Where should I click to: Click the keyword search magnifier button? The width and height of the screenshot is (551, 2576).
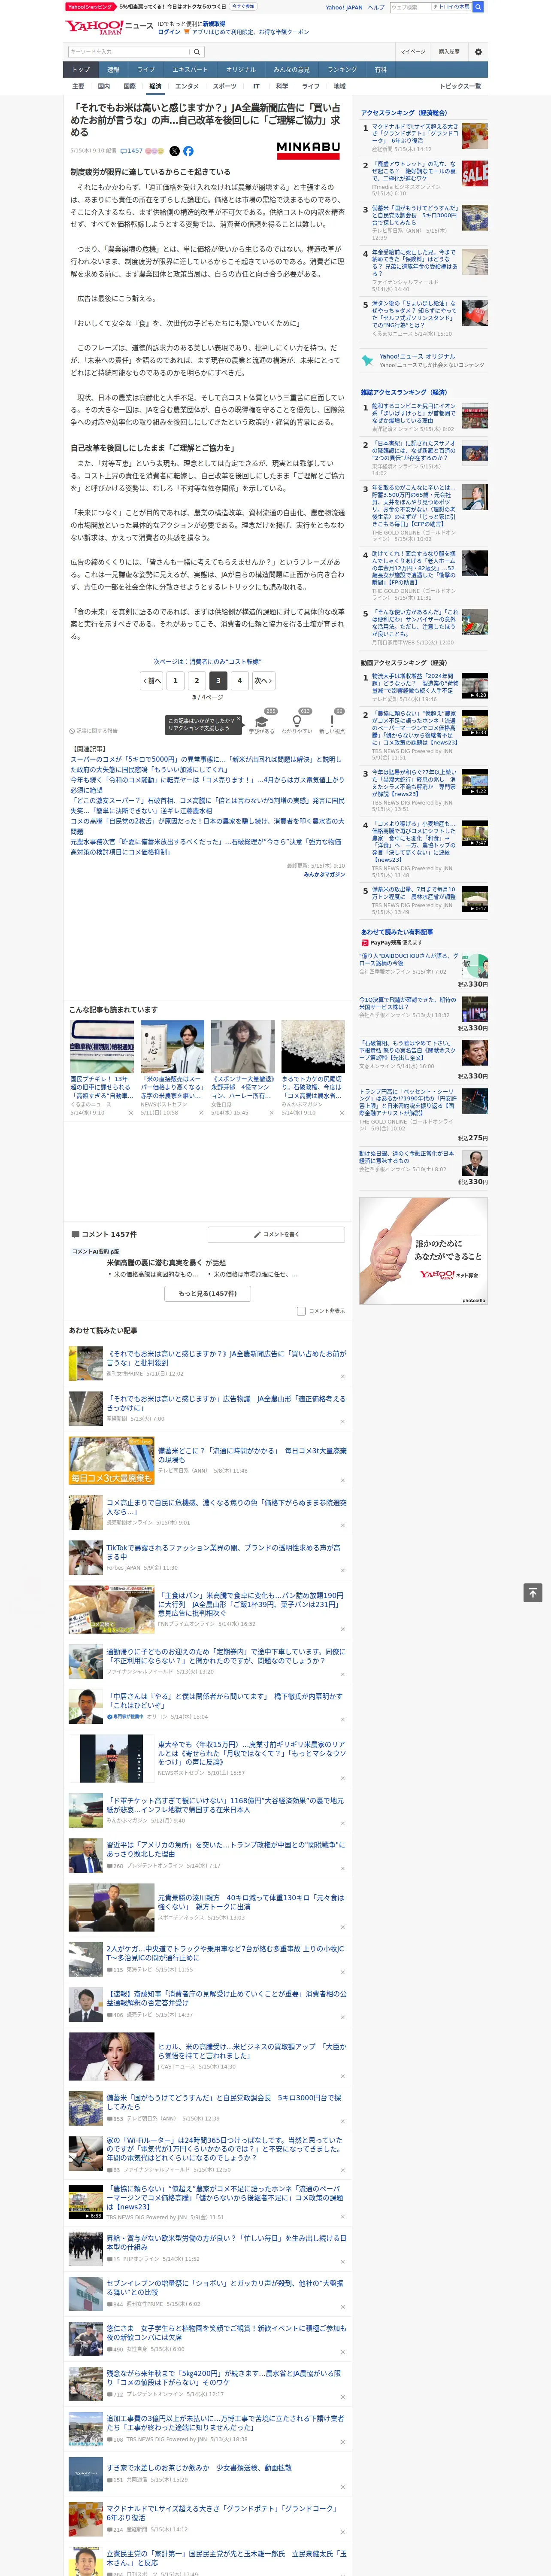coord(197,52)
